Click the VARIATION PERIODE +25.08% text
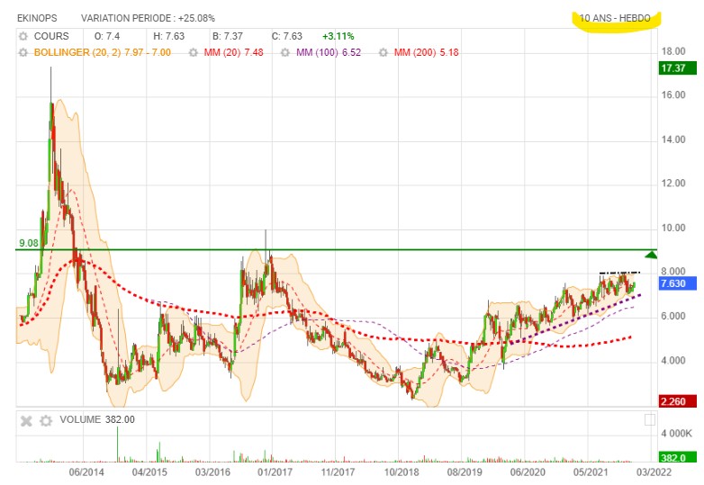This screenshot has width=704, height=485. (148, 18)
